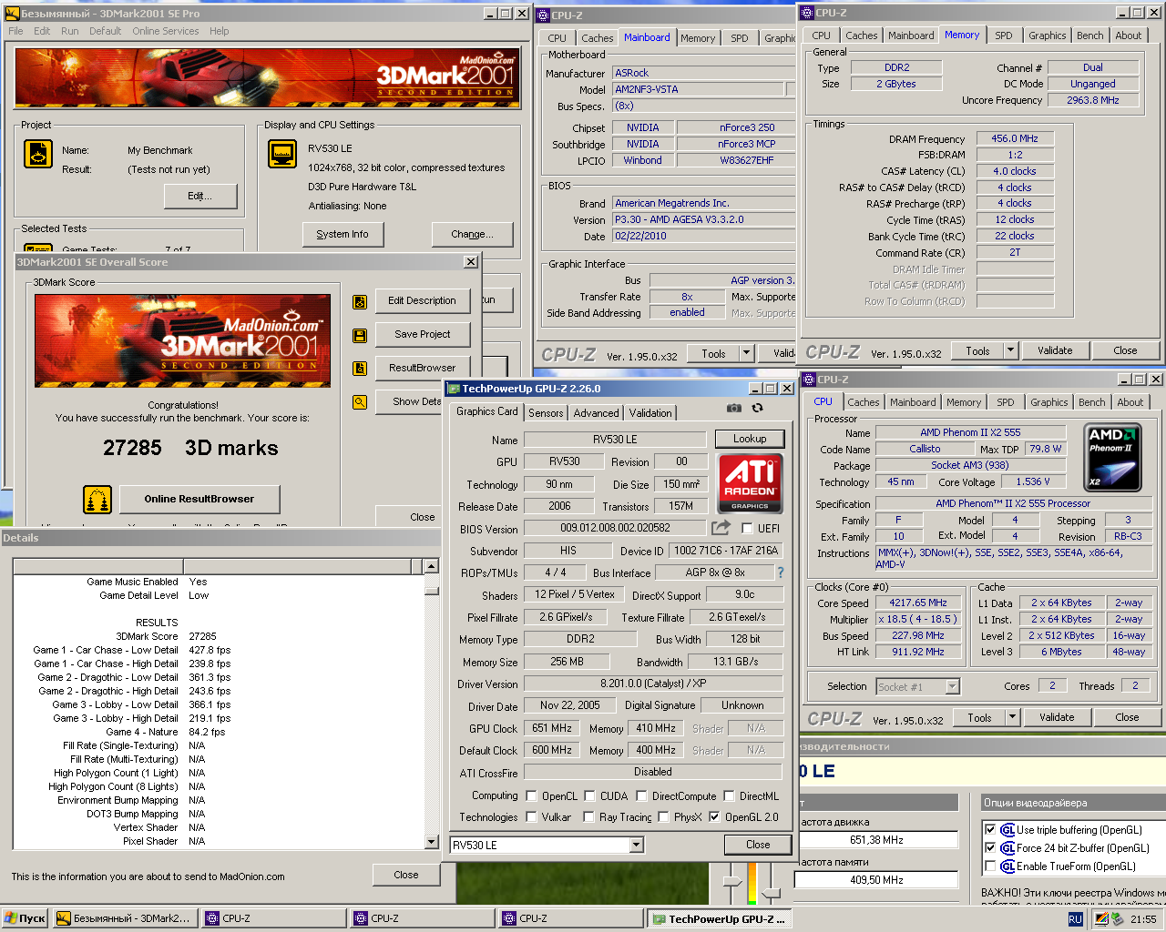Screen dimensions: 1166x932
Task: Click the 651,38 MHz engine clock field
Action: [x=876, y=840]
